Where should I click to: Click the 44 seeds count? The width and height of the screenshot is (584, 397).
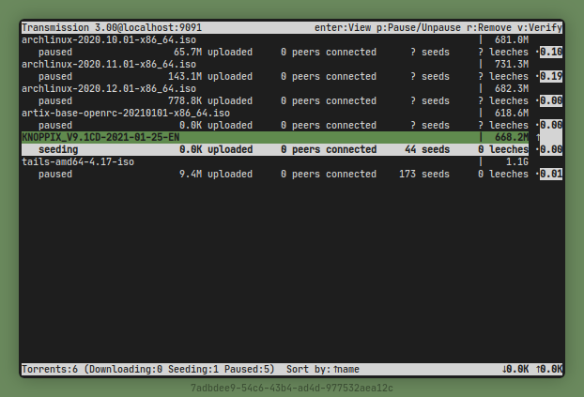tap(423, 149)
